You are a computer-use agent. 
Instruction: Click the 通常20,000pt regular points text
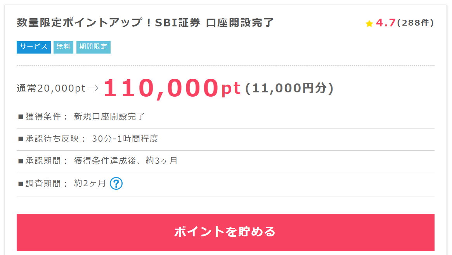click(51, 88)
